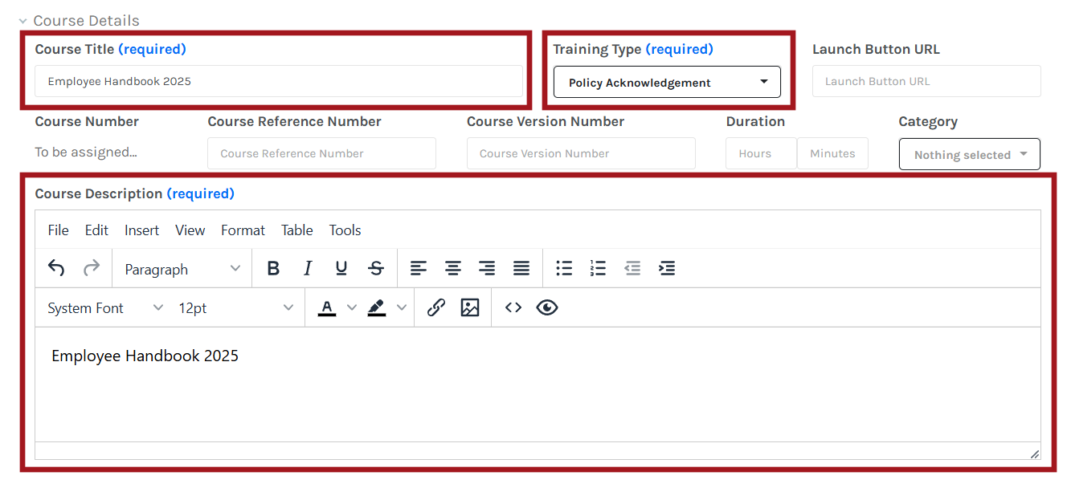Toggle strikethrough formatting

pos(375,268)
